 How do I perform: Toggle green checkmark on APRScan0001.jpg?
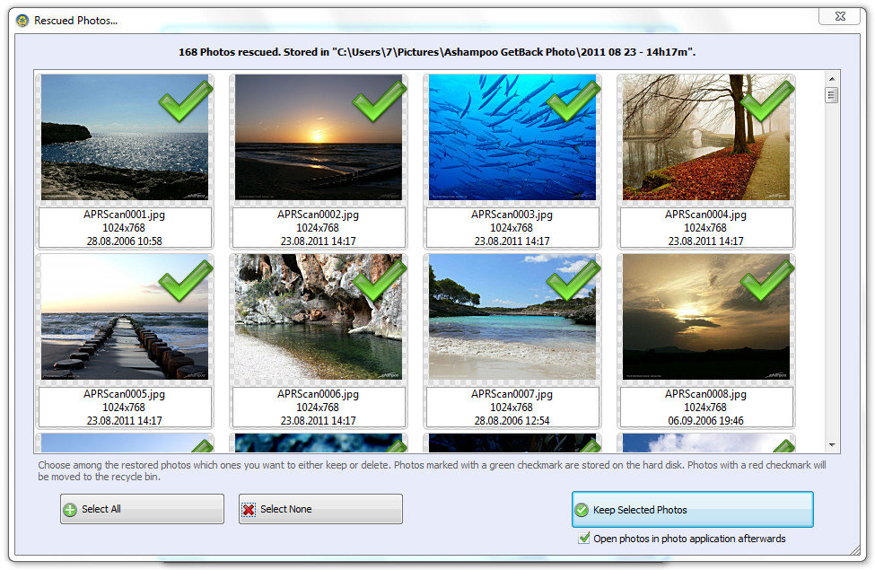[186, 101]
